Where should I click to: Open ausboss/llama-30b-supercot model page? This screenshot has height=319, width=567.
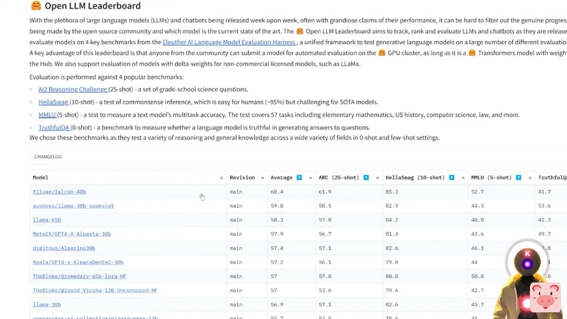pos(73,206)
